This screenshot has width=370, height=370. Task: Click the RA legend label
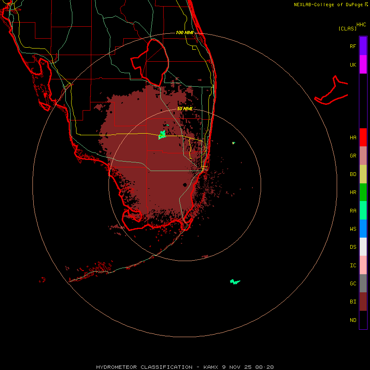(x=353, y=211)
